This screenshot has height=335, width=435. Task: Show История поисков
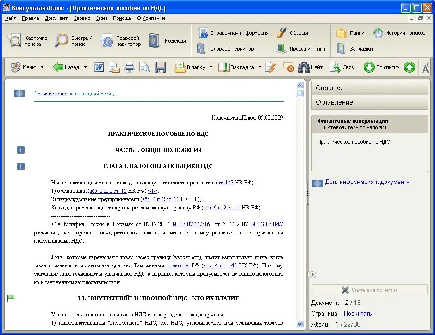pyautogui.click(x=398, y=33)
